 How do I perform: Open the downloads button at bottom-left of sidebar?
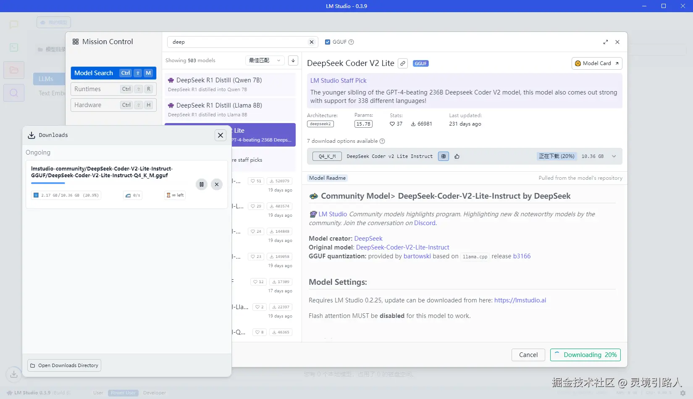[14, 374]
